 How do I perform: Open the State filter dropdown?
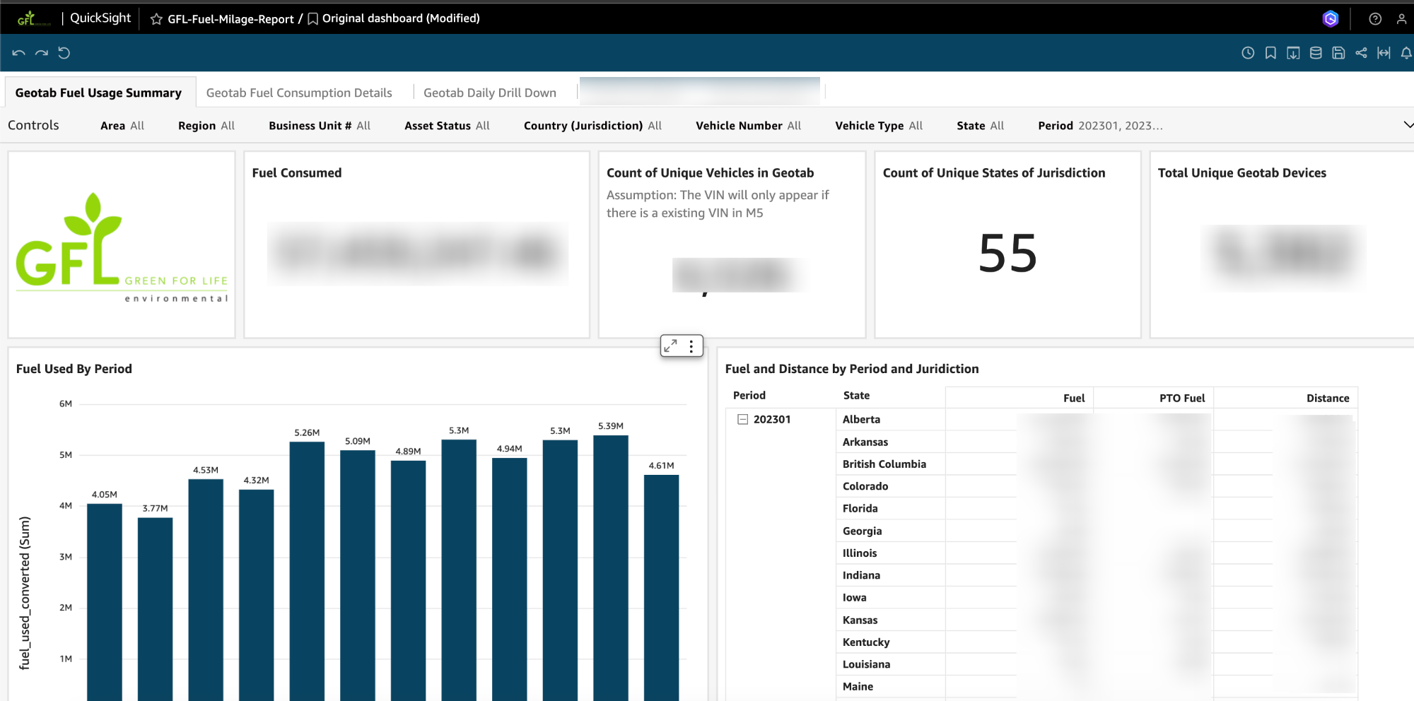click(981, 126)
